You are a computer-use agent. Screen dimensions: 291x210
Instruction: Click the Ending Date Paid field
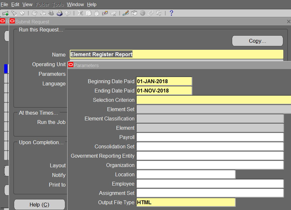pyautogui.click(x=164, y=91)
